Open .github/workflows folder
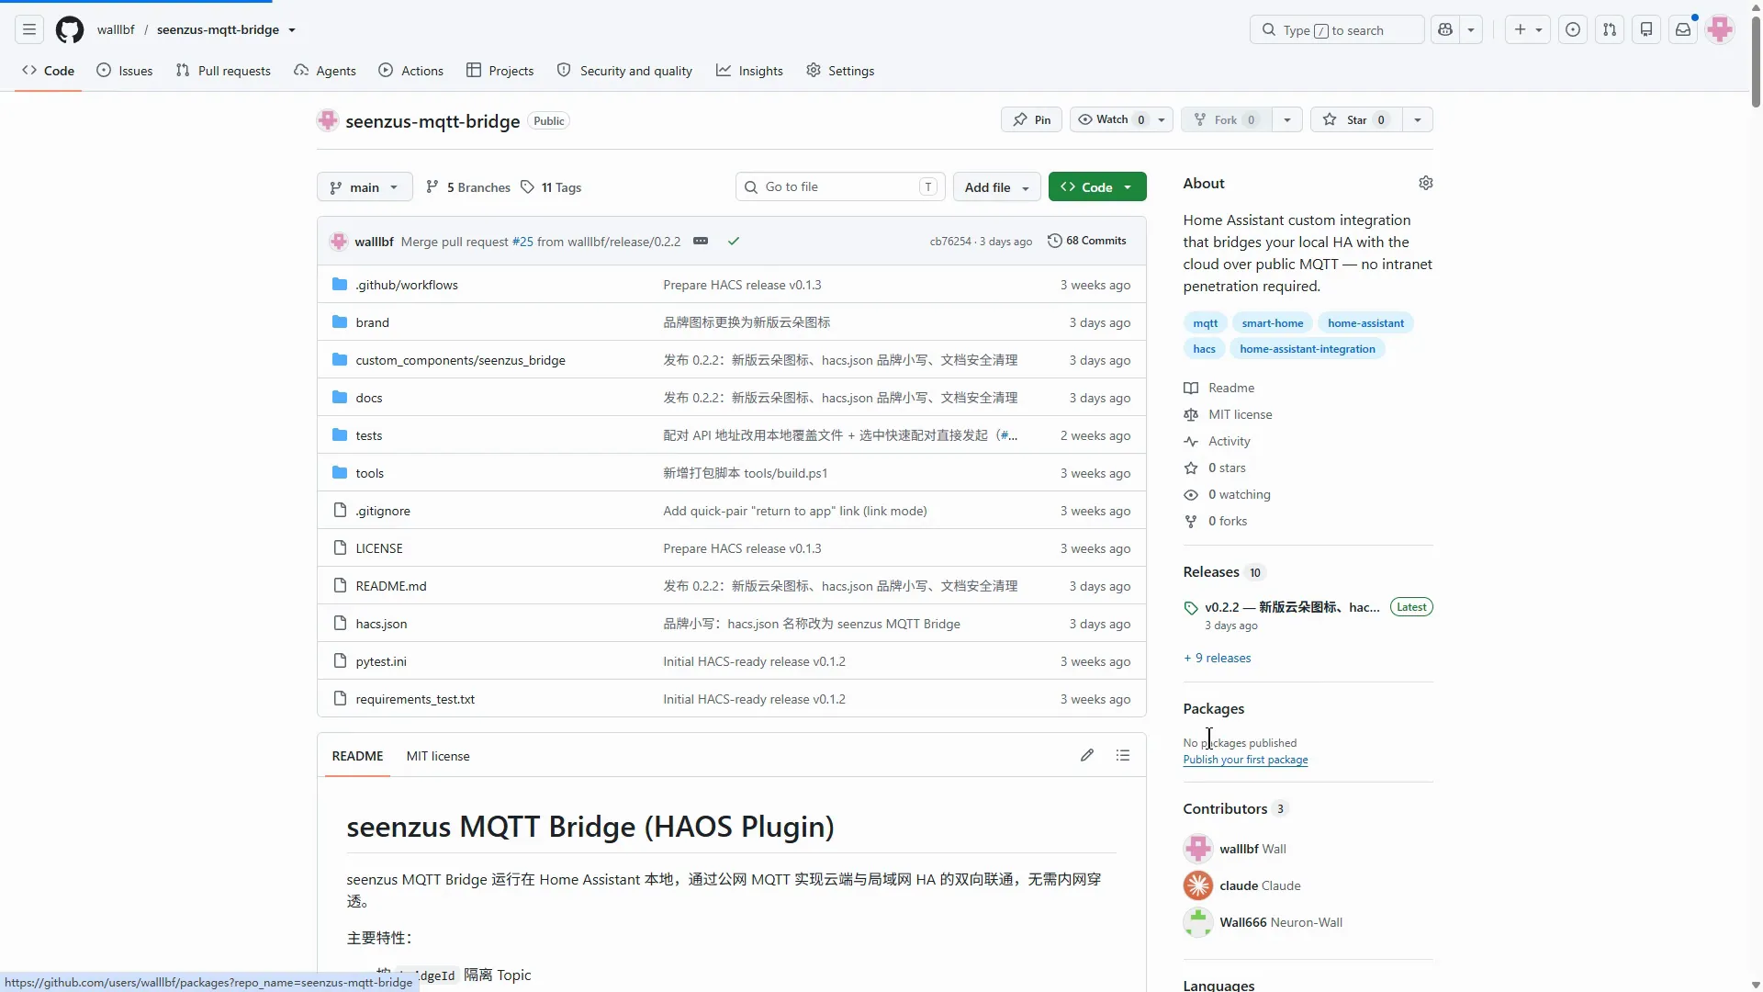 point(407,285)
